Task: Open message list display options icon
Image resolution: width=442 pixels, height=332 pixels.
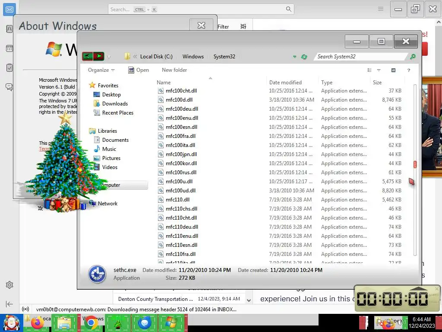Action: (243, 26)
